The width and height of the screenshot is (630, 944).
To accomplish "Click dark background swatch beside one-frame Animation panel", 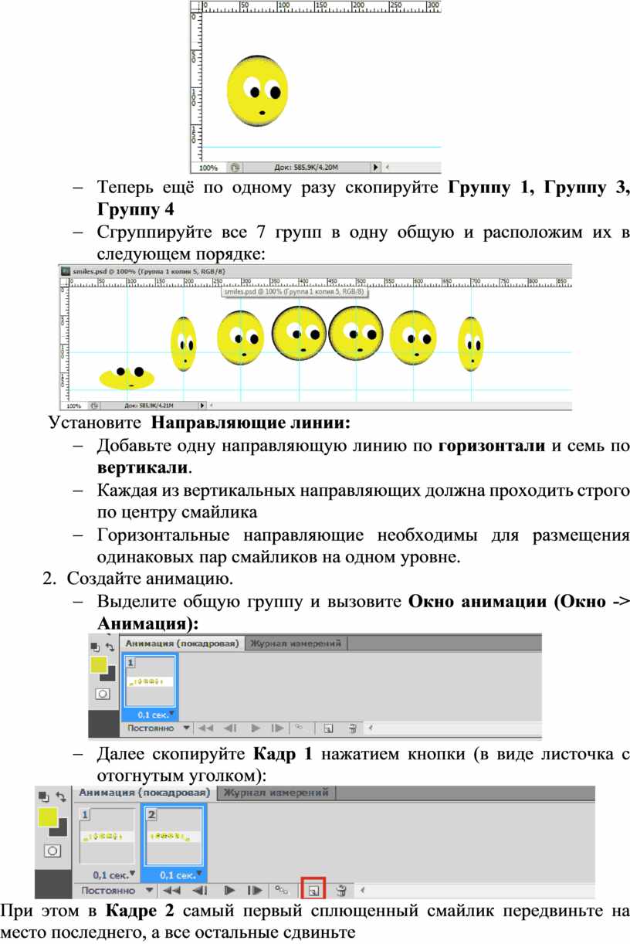I will [110, 676].
